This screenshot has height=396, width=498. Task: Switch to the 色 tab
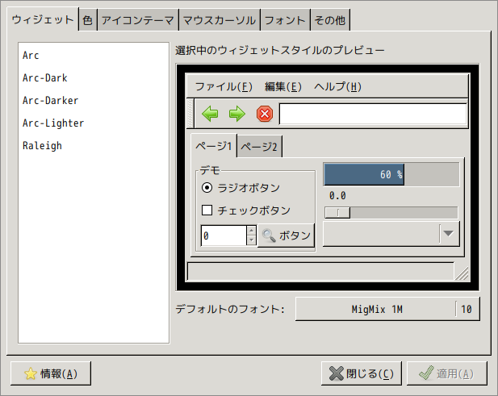pyautogui.click(x=88, y=20)
